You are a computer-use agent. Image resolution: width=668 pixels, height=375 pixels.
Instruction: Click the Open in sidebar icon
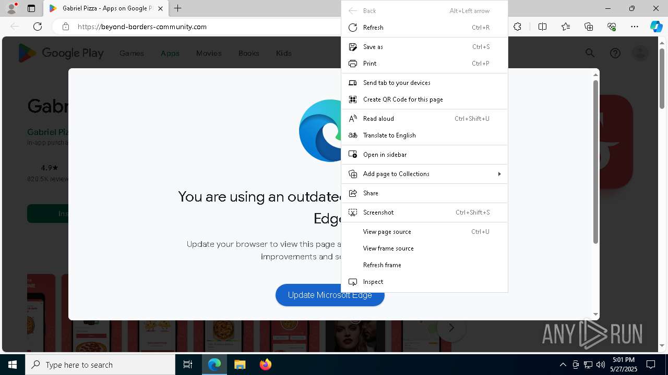[353, 155]
